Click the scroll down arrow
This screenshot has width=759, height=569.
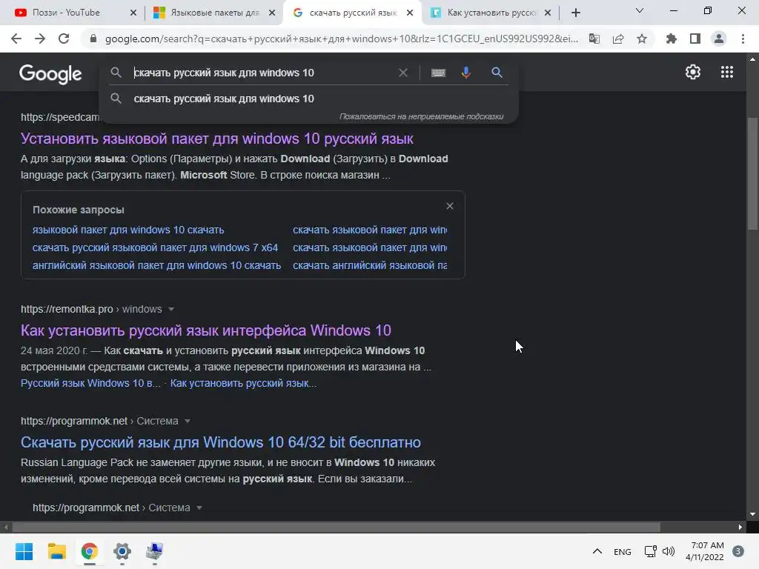tap(752, 514)
